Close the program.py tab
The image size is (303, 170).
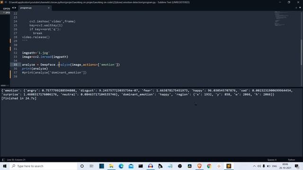pyautogui.click(x=48, y=8)
